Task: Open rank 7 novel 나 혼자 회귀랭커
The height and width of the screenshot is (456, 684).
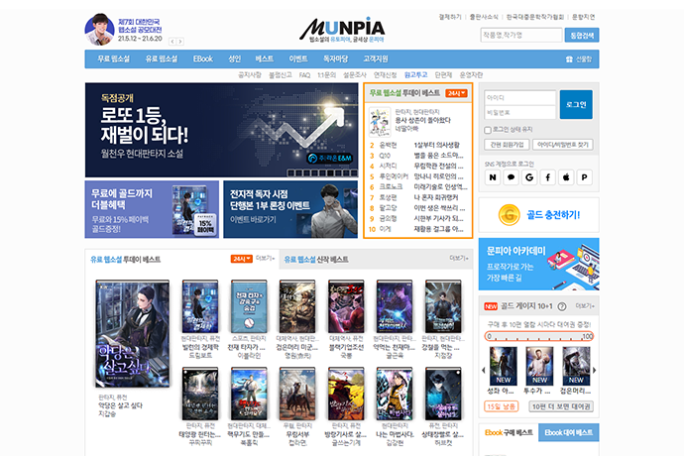Action: (x=436, y=197)
